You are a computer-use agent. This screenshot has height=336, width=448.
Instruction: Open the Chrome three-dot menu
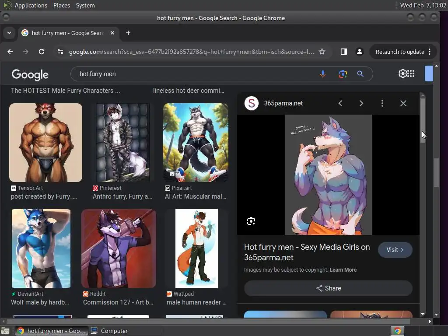[430, 52]
